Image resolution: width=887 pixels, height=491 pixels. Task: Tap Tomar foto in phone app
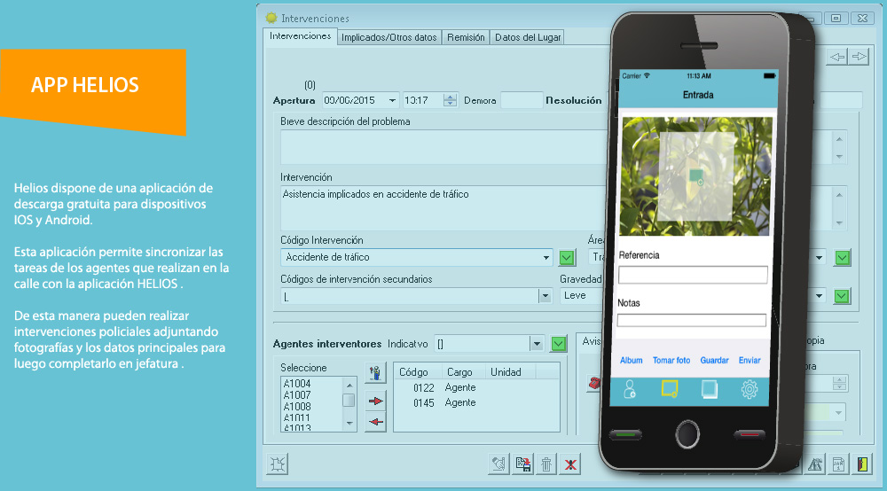pyautogui.click(x=671, y=360)
